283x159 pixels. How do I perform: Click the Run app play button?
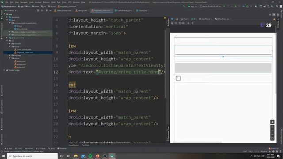[x=224, y=6]
